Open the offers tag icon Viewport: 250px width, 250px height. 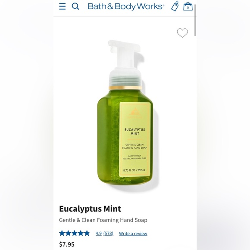tap(175, 6)
